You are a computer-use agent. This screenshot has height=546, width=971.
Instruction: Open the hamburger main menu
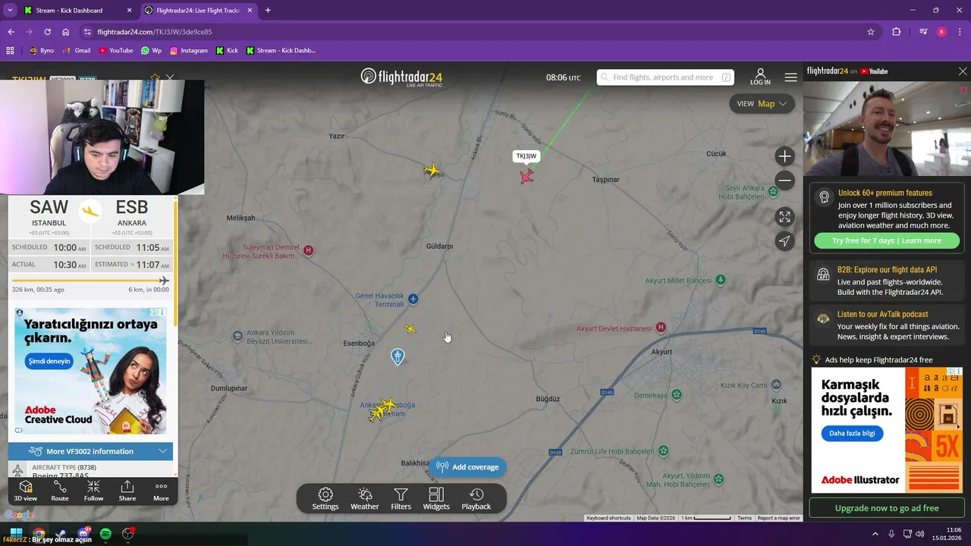pos(791,77)
